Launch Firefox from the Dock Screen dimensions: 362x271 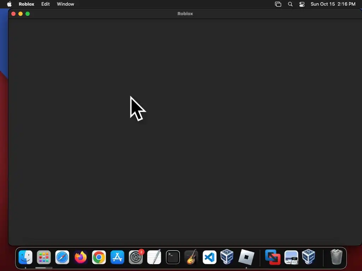coord(81,257)
